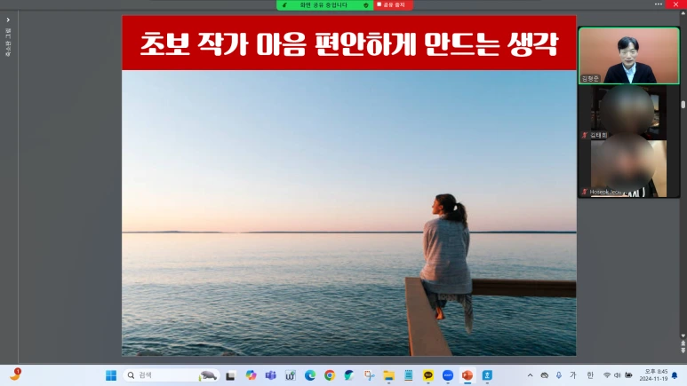Screen dimensions: 687x386
Task: Select the video tile labeled Hoseok Jeon
Action: (x=628, y=169)
